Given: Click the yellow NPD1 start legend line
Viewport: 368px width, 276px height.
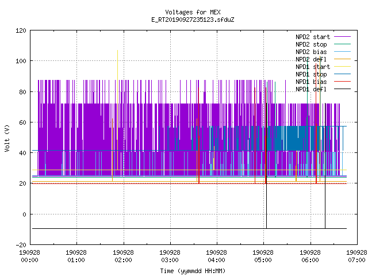Looking at the screenshot, I should pyautogui.click(x=342, y=67).
